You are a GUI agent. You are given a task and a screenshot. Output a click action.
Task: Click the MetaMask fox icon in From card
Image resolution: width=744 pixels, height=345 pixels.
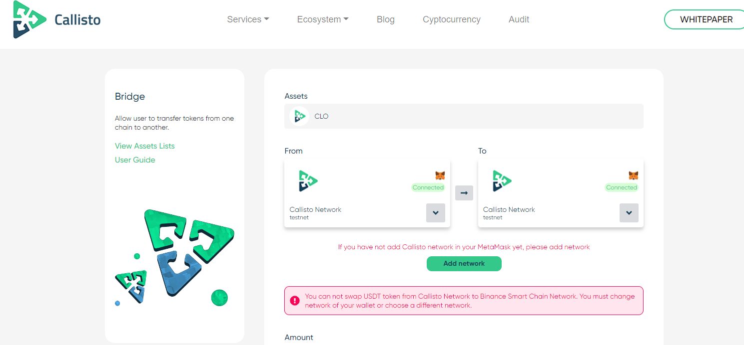(440, 175)
